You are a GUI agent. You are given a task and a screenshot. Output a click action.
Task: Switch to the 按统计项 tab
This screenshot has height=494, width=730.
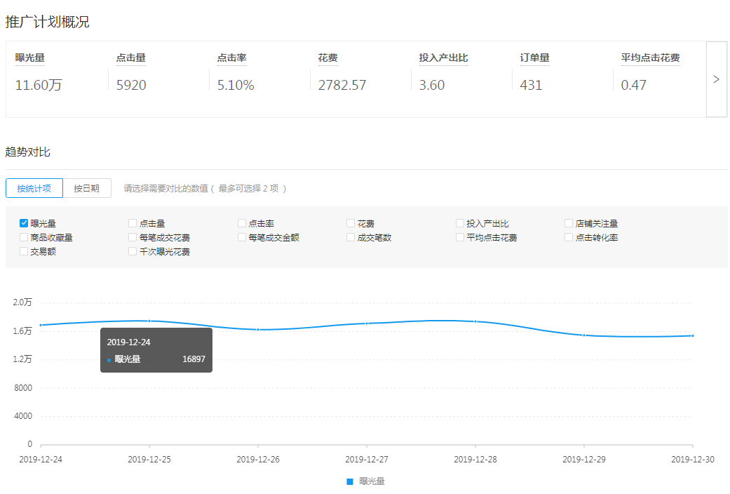(34, 188)
